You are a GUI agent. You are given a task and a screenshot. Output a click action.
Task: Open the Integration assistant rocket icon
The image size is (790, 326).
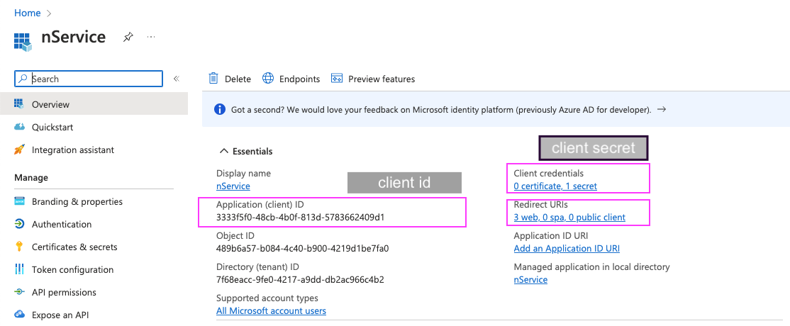19,150
